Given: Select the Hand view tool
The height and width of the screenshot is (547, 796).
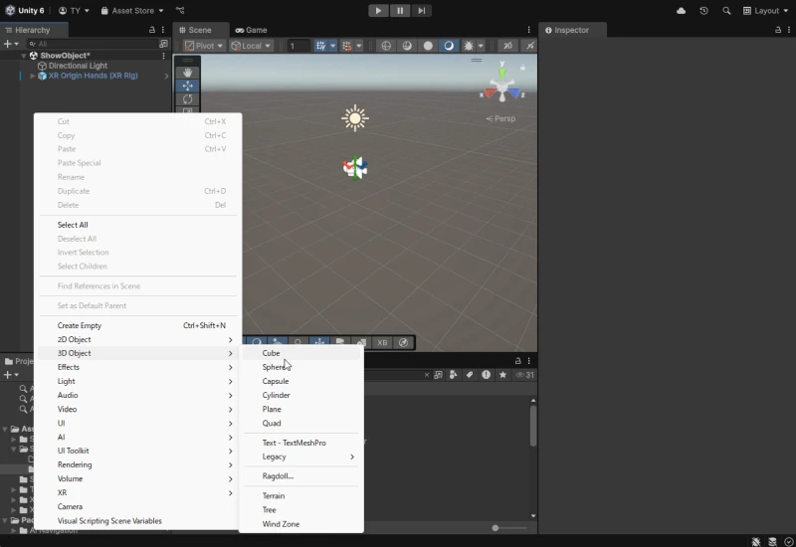Looking at the screenshot, I should [187, 72].
